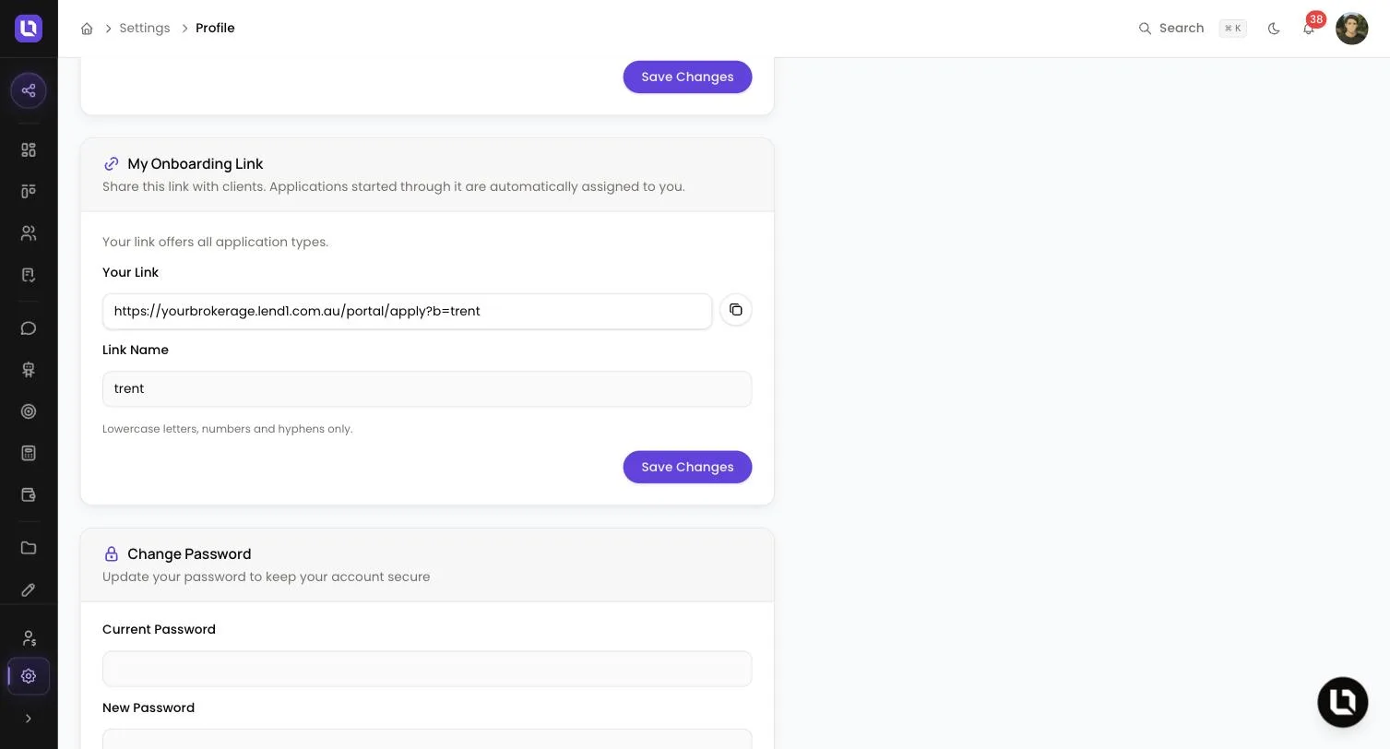
Task: Open the Search bar in the header
Action: [x=1193, y=29]
